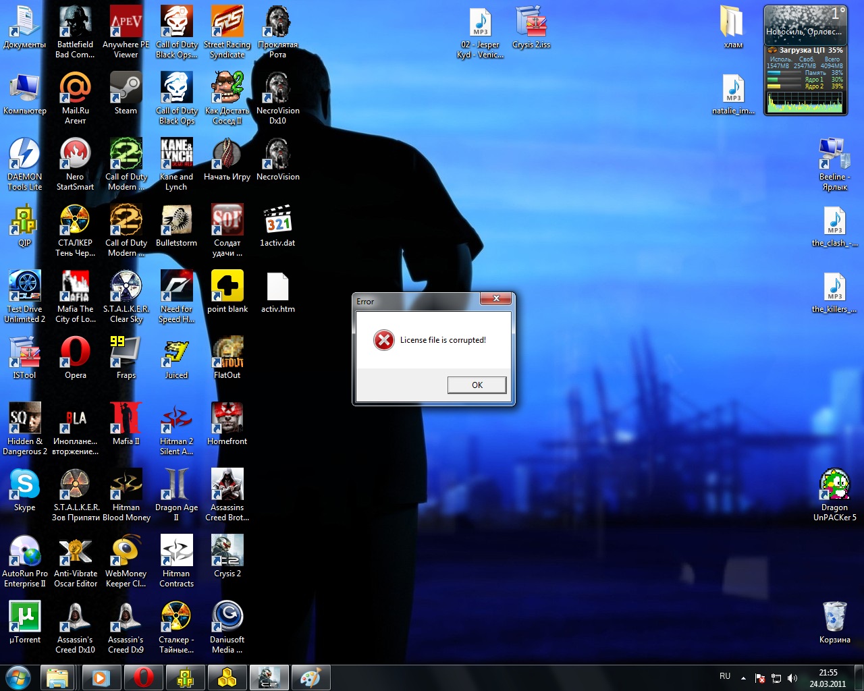Select the the_killers MP3 file
Viewport: 864px width, 691px height.
(x=834, y=292)
